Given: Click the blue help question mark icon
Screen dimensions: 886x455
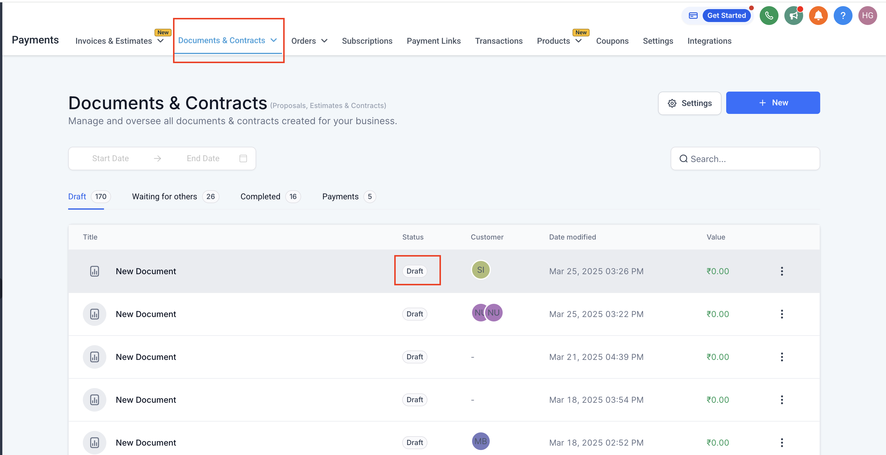Looking at the screenshot, I should (x=843, y=16).
